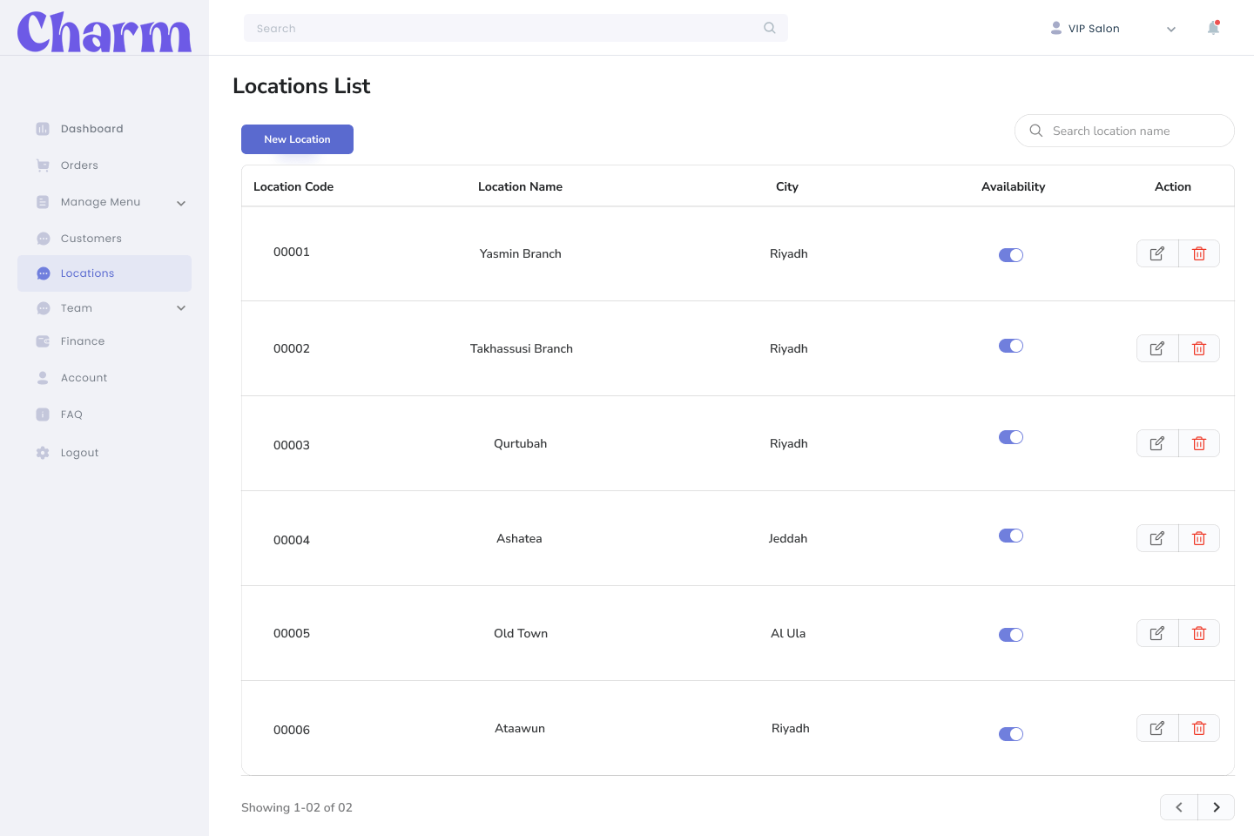1254x836 pixels.
Task: Focus the top Search field
Action: pos(516,28)
